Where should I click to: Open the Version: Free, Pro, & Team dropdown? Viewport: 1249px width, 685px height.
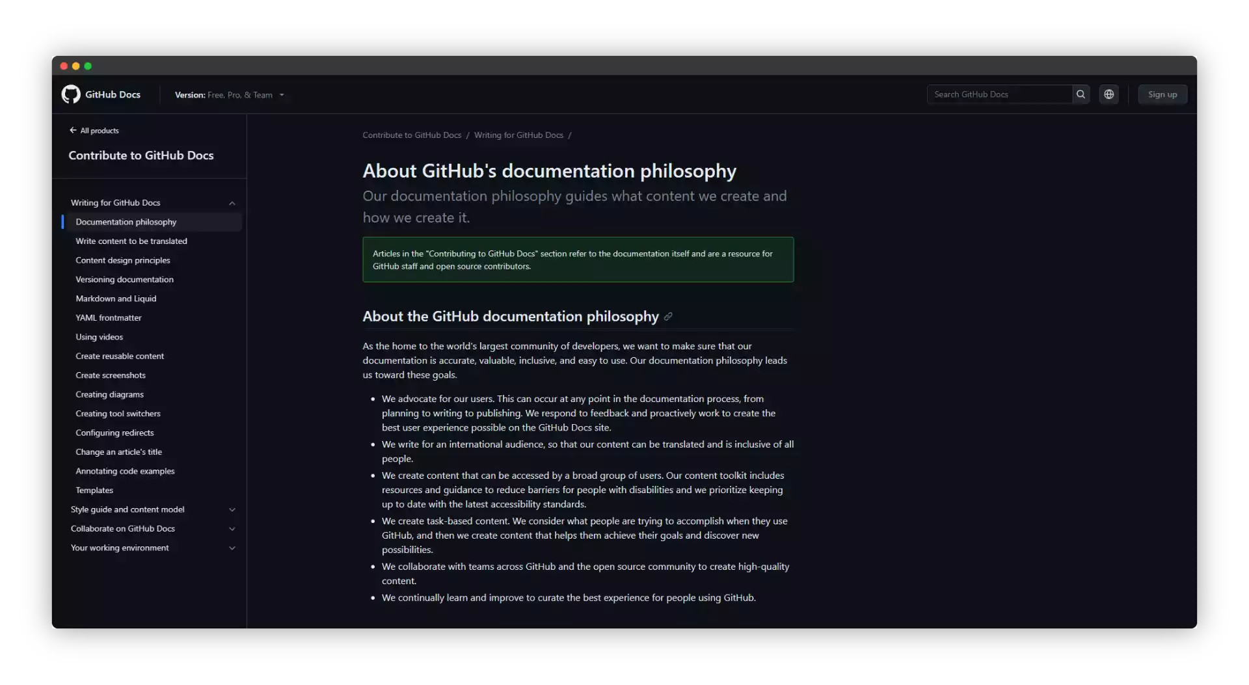pos(230,94)
